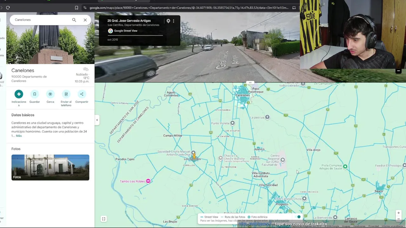Click the Campo Militar map label
406x228 pixels.
pyautogui.click(x=173, y=136)
